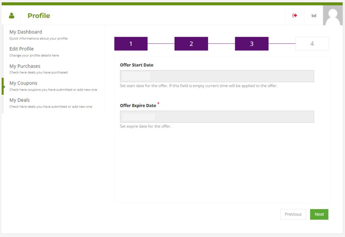Click the 'bd' username in header
Viewport: 345px width, 237px height.
314,16
